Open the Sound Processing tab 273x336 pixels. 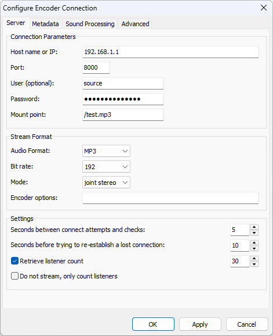[x=90, y=24]
